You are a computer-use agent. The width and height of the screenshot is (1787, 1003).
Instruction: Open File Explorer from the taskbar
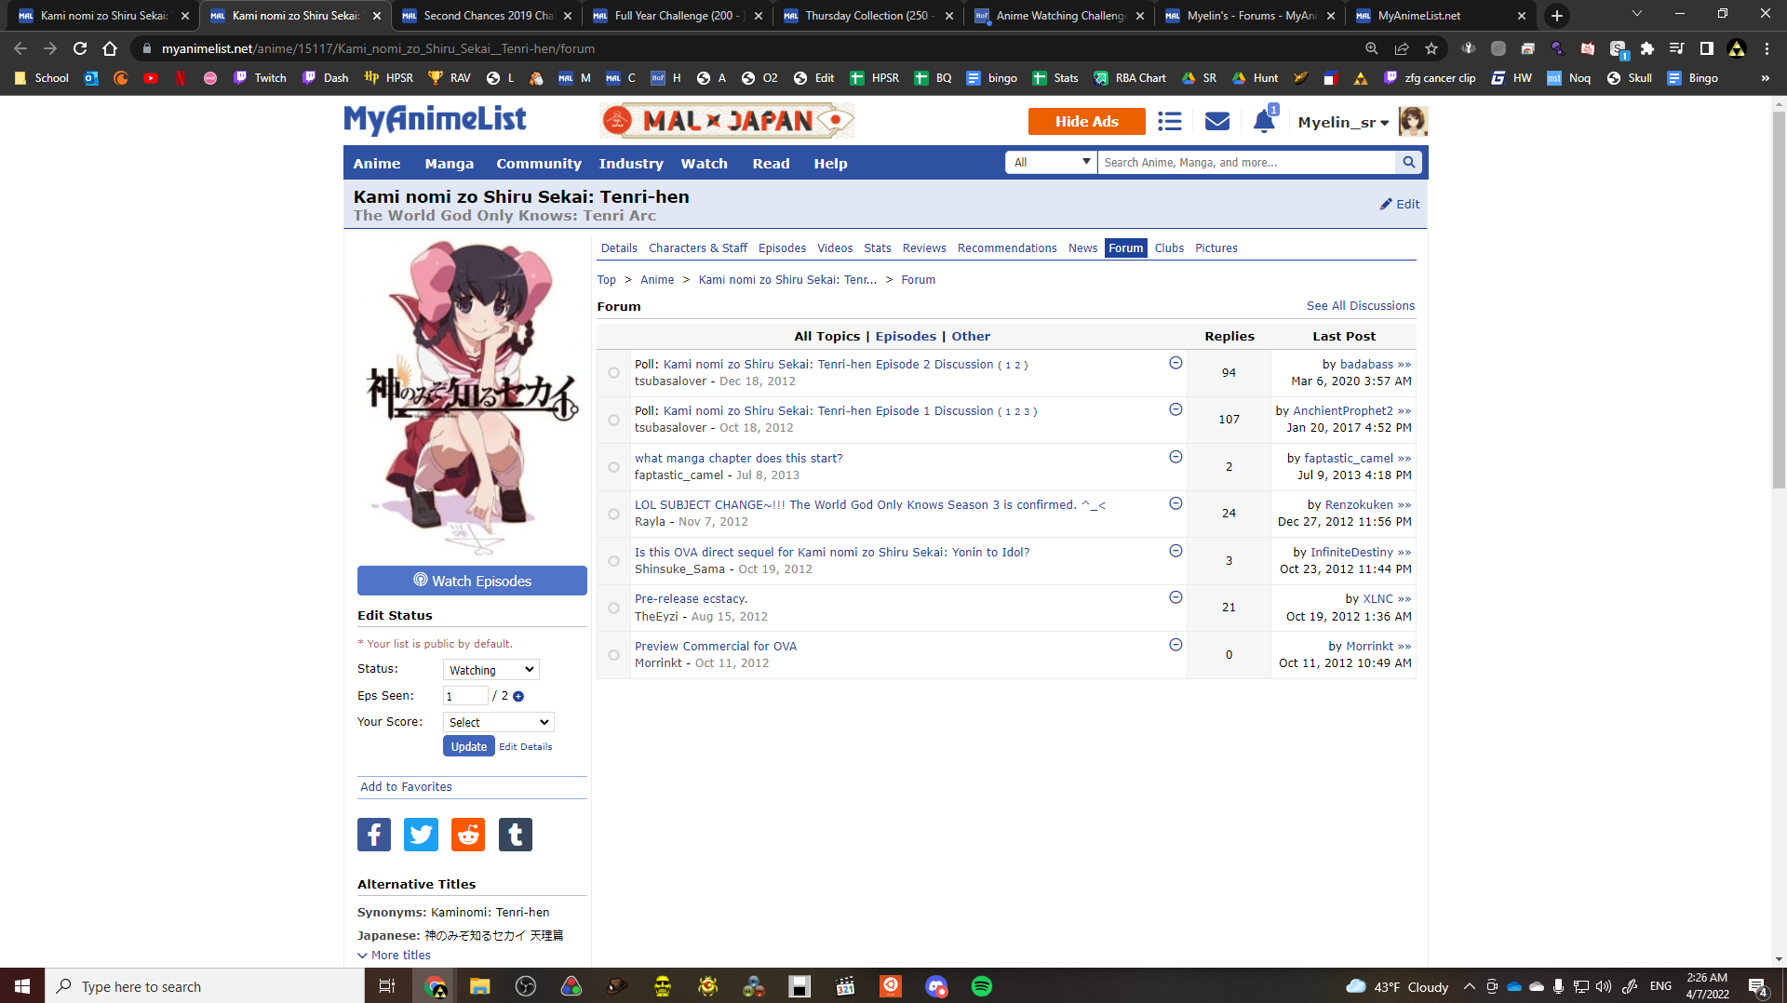480,986
